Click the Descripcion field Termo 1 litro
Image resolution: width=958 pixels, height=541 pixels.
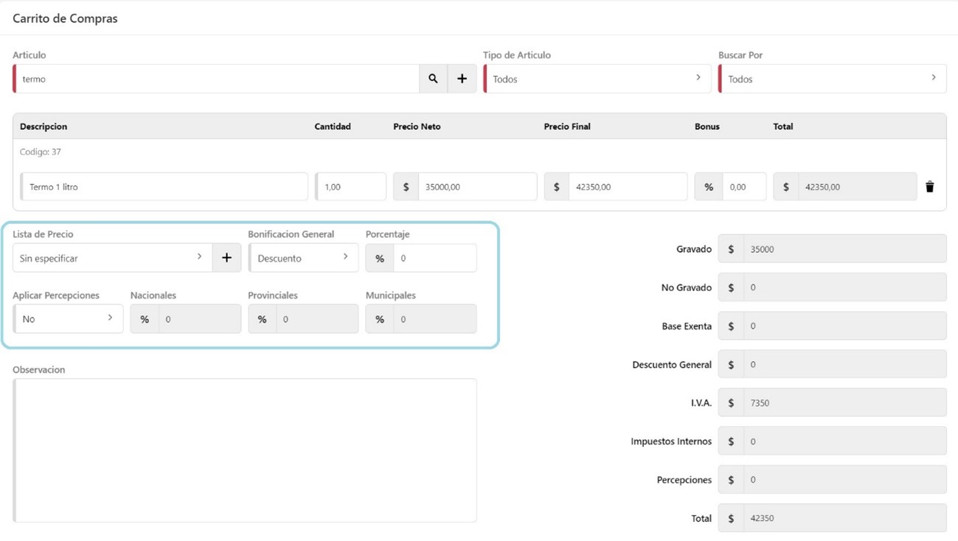(164, 187)
